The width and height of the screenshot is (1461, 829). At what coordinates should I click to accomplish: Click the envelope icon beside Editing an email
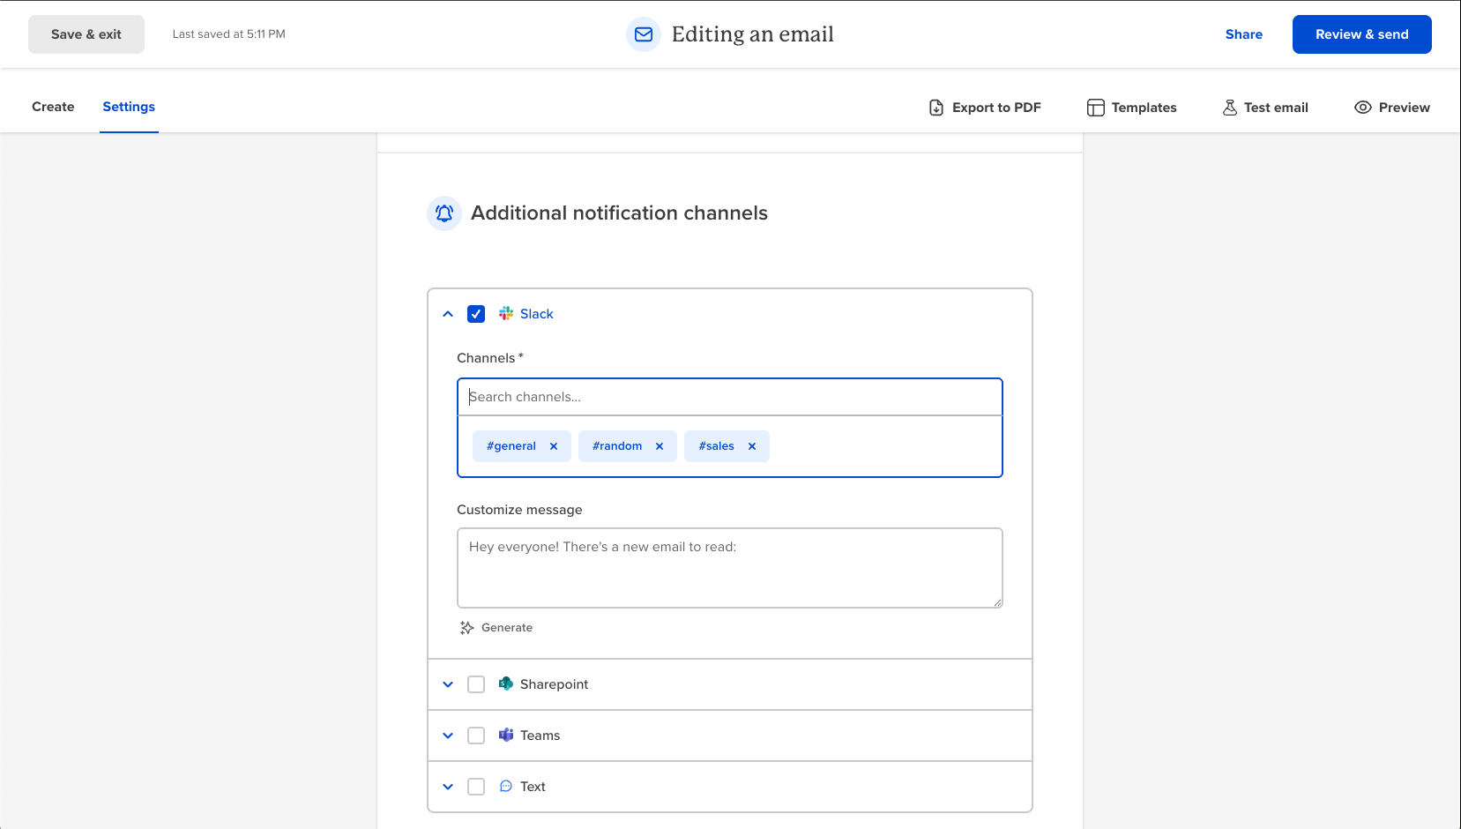click(x=644, y=34)
